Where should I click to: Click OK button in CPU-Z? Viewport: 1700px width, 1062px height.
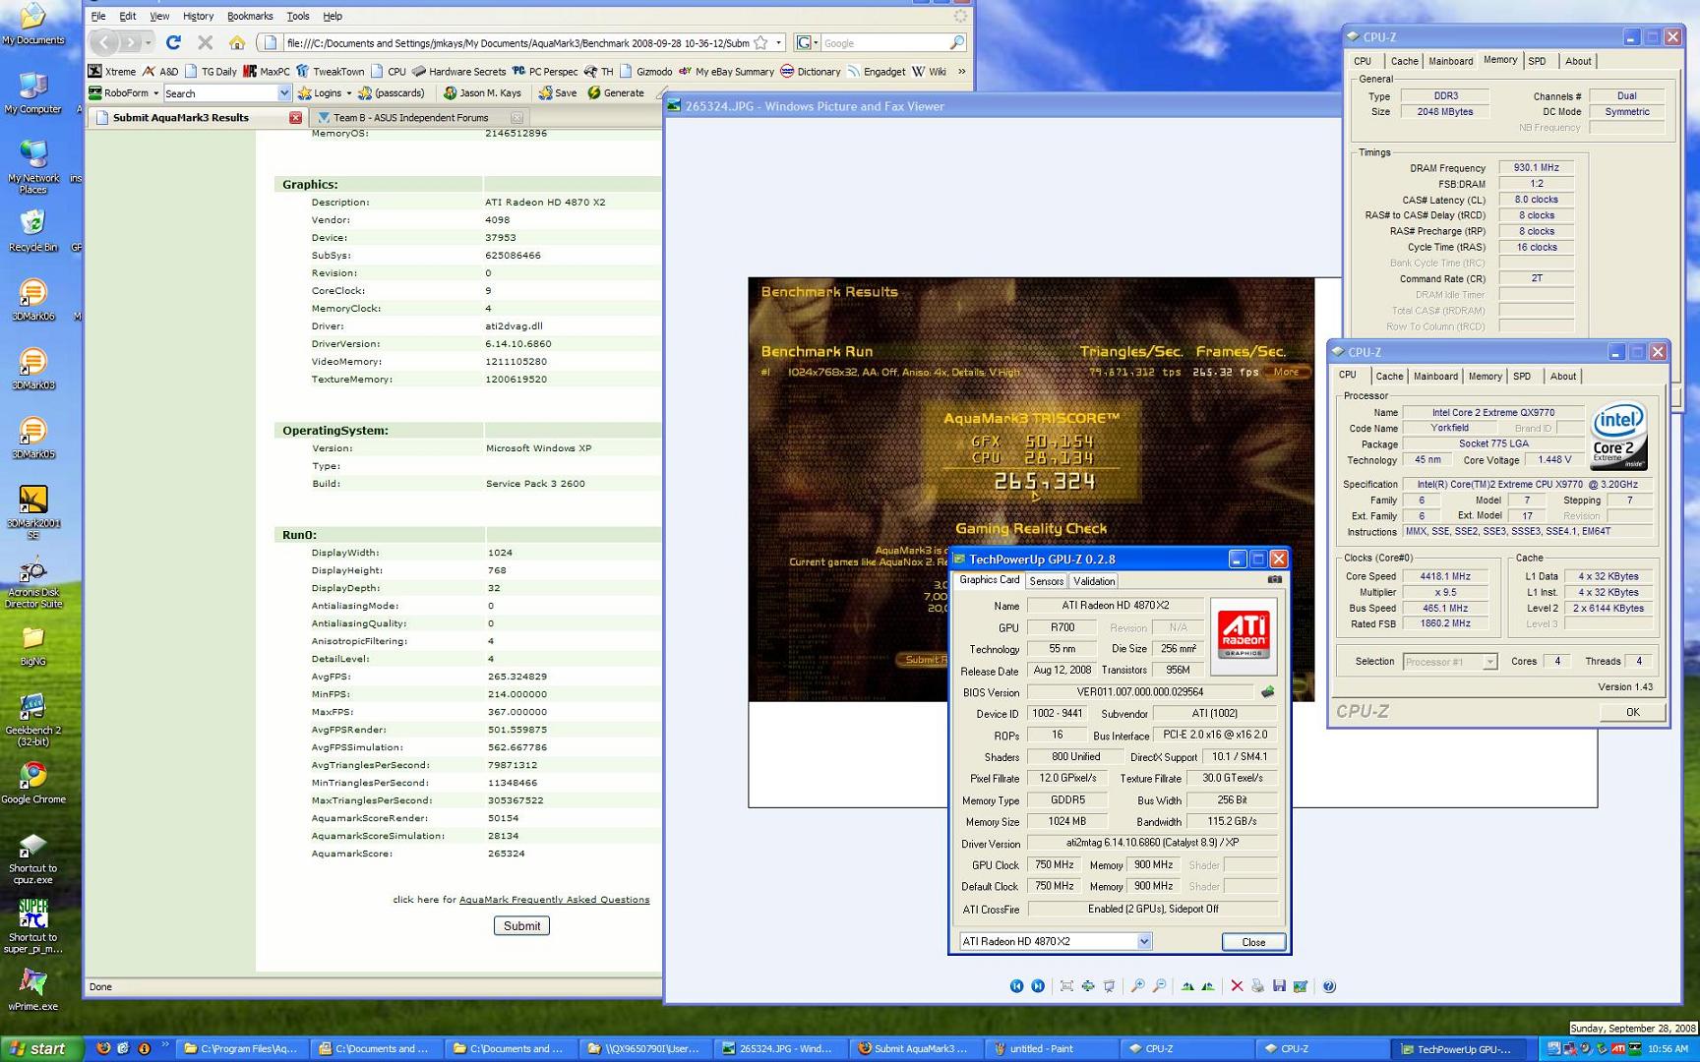tap(1632, 712)
